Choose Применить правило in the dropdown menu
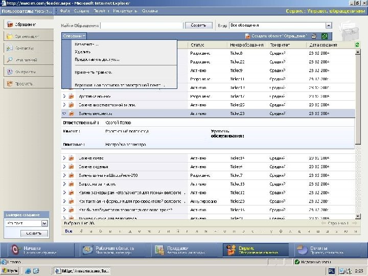Image resolution: width=368 pixels, height=276 pixels. [94, 72]
